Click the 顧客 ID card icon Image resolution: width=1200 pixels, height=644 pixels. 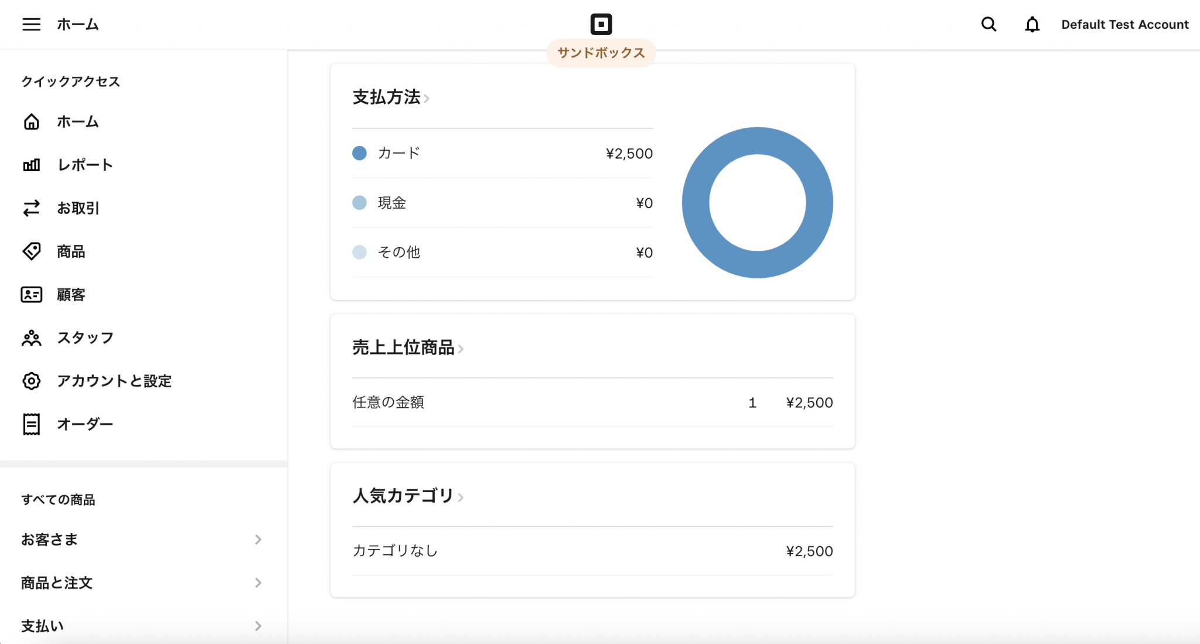pyautogui.click(x=32, y=295)
